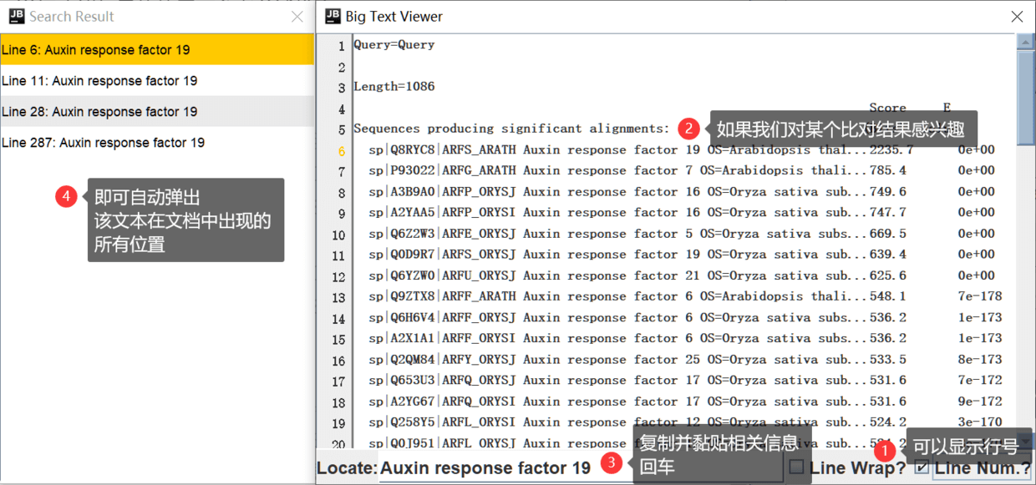The image size is (1036, 485).
Task: Click line with Q0D9R7 ARFS_ORYSJ entry
Action: click(x=682, y=255)
